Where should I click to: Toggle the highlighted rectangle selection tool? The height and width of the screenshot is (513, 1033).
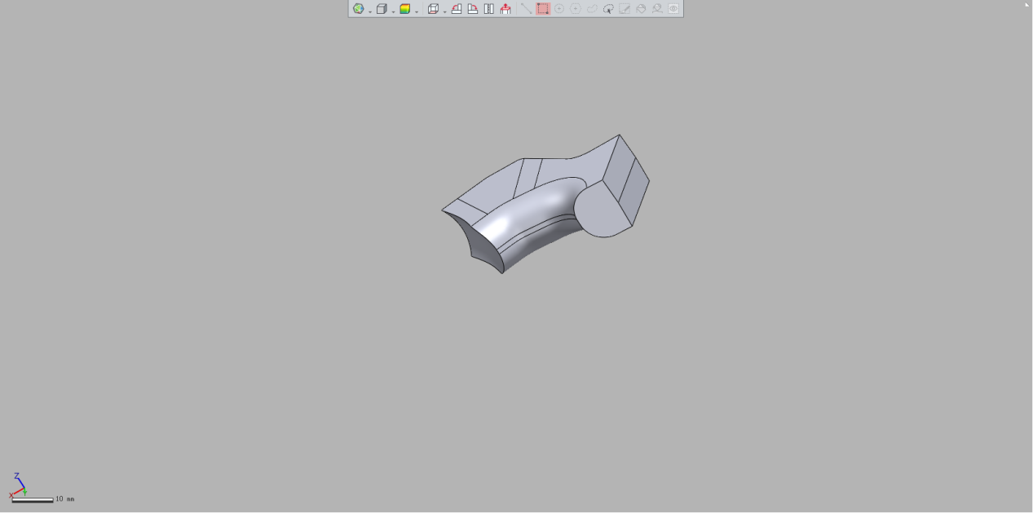pos(543,9)
